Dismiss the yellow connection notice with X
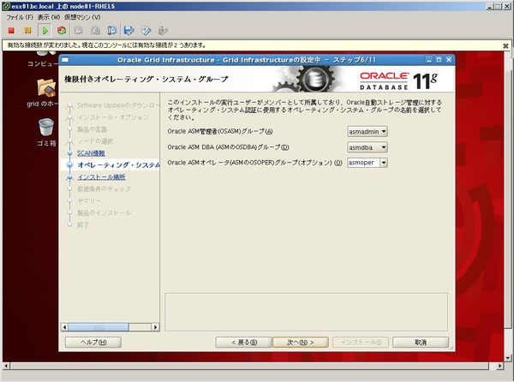The width and height of the screenshot is (514, 382). (x=505, y=45)
